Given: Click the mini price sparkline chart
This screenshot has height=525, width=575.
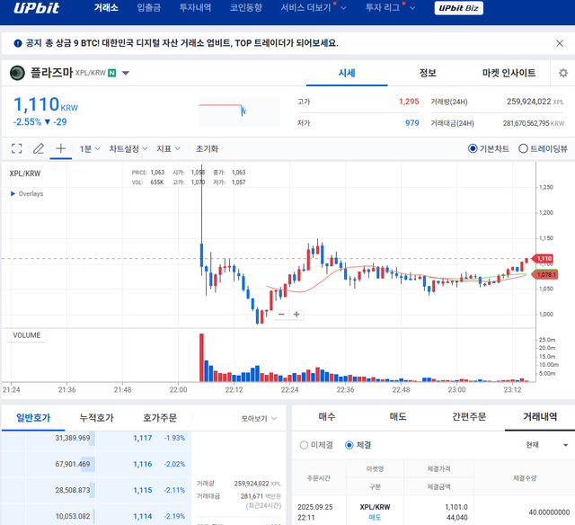Looking at the screenshot, I should pyautogui.click(x=239, y=111).
